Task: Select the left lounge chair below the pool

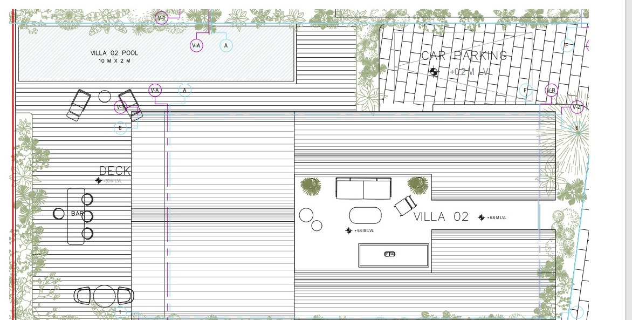Action: tap(79, 105)
